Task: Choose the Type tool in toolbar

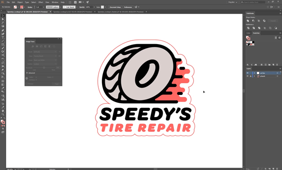Action: (3, 38)
